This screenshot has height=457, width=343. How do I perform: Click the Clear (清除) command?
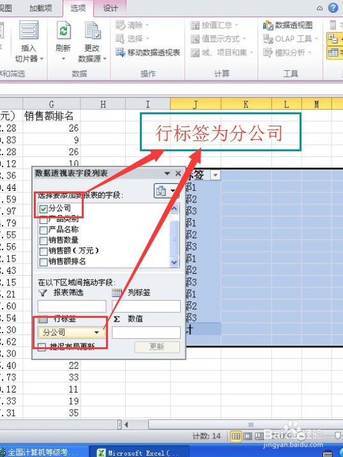pyautogui.click(x=132, y=25)
